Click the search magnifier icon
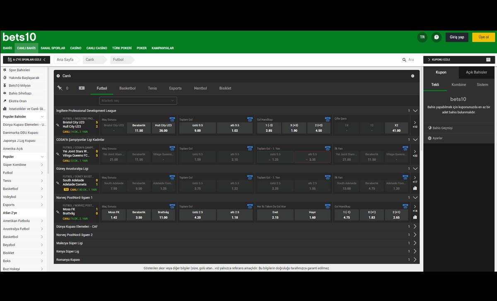The height and width of the screenshot is (301, 497). pos(404,60)
